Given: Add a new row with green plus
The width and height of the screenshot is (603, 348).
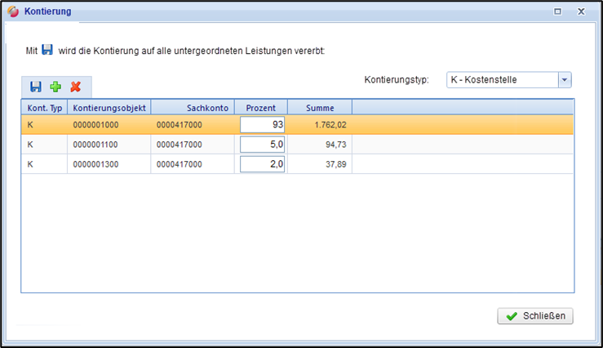Looking at the screenshot, I should click(x=55, y=87).
